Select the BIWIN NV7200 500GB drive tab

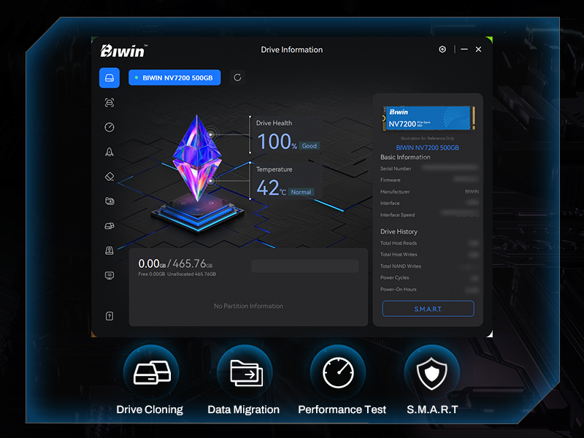click(x=174, y=77)
